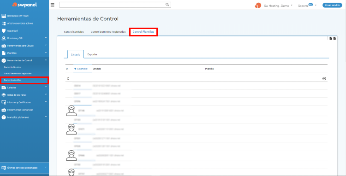Click the Últimos servicios gestionados icon

pyautogui.click(x=3, y=168)
